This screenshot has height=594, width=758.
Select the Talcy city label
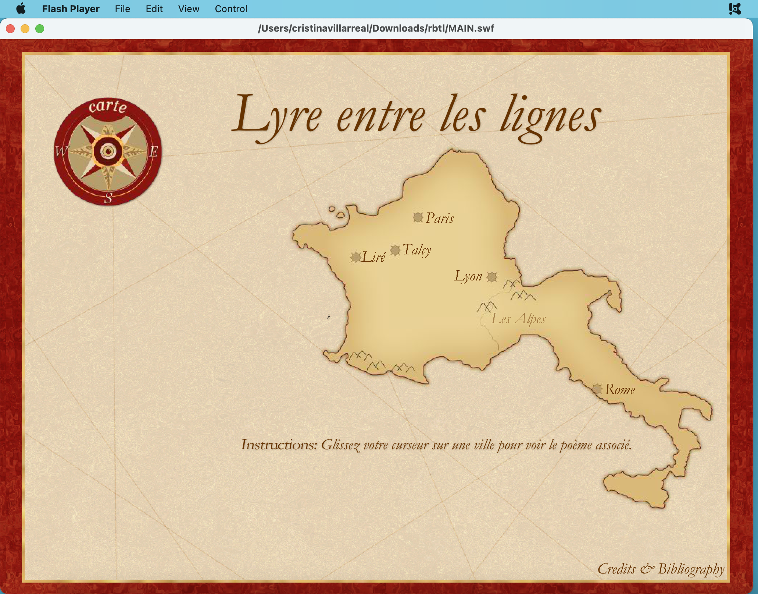click(416, 250)
